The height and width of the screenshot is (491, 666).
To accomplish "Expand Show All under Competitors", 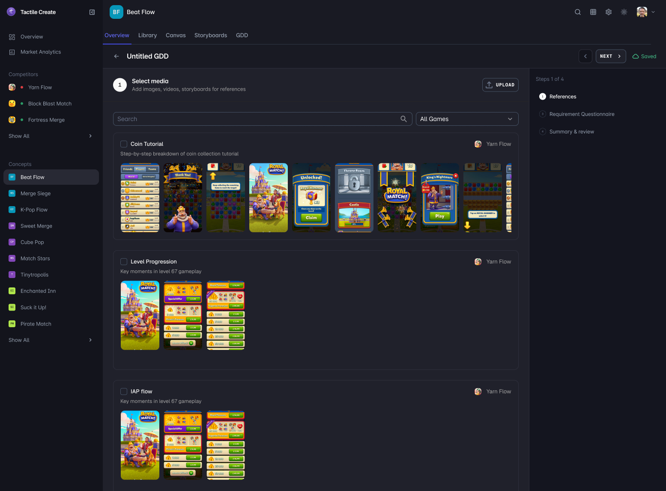I will 51,136.
